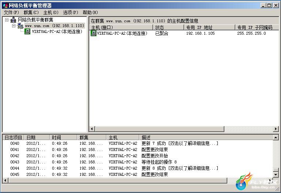Click 时间 log column header
Screen dimensions: 281x193
point(63,137)
